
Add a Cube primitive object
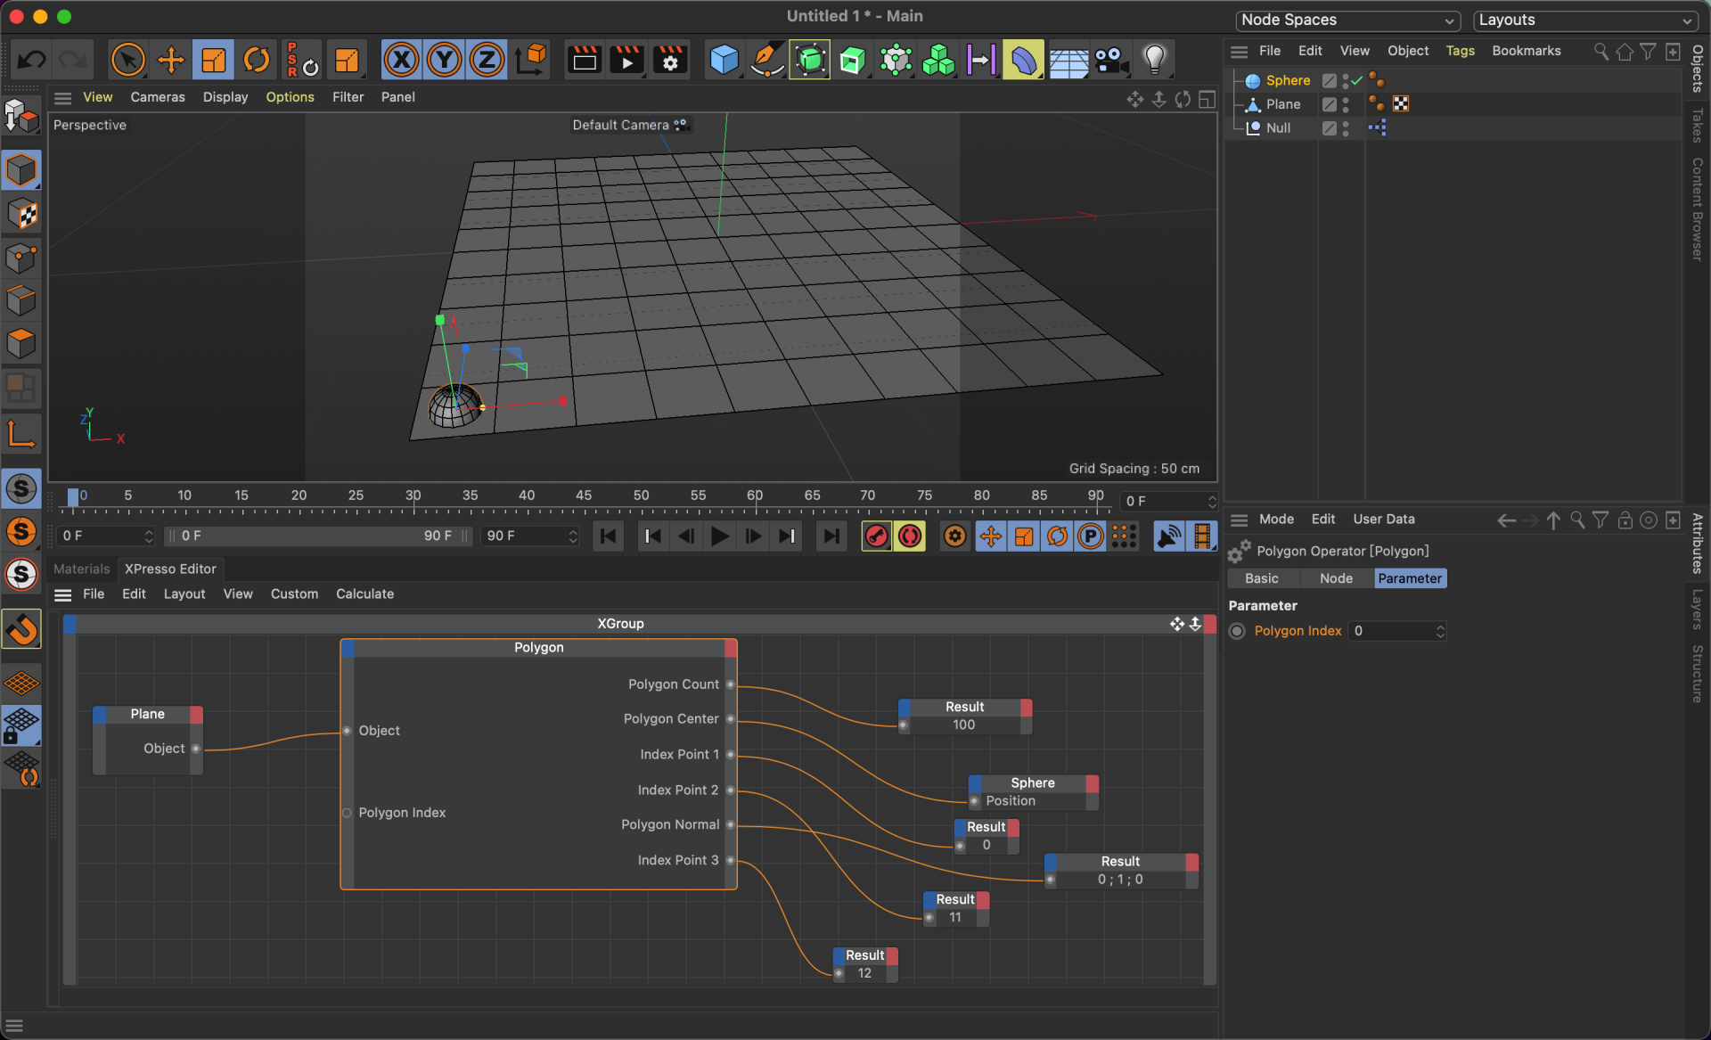pyautogui.click(x=724, y=60)
